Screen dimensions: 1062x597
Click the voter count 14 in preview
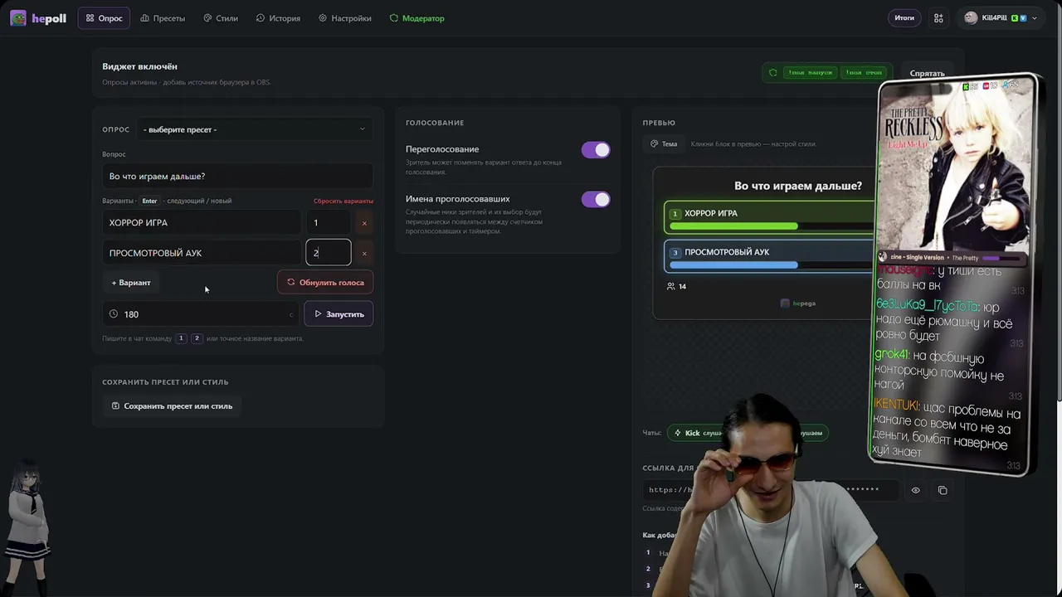676,287
